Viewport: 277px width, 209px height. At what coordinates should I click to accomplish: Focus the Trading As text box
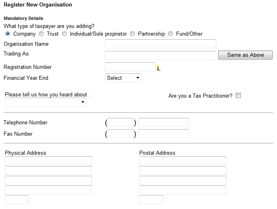pyautogui.click(x=160, y=55)
